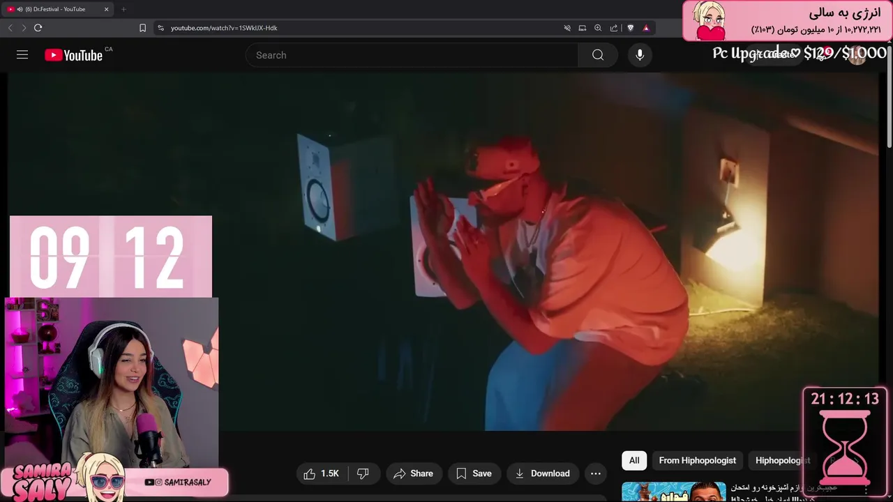Select the From Hiphopologist chip

click(697, 460)
